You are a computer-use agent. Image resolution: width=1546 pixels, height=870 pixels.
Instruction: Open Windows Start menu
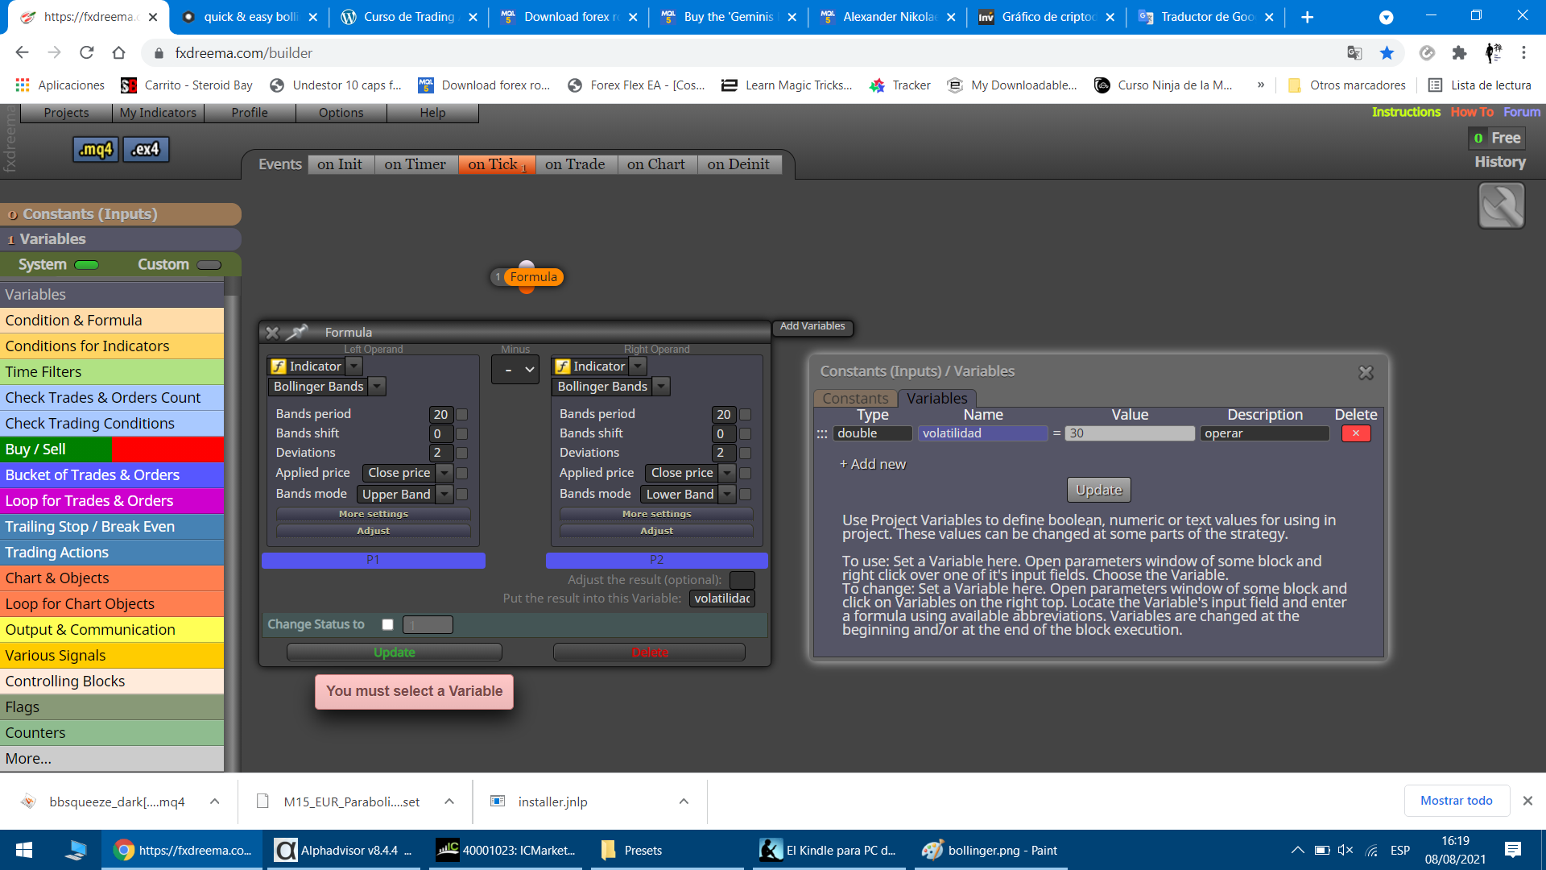[24, 850]
